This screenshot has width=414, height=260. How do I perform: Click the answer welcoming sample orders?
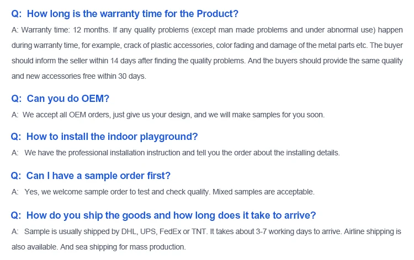point(169,192)
